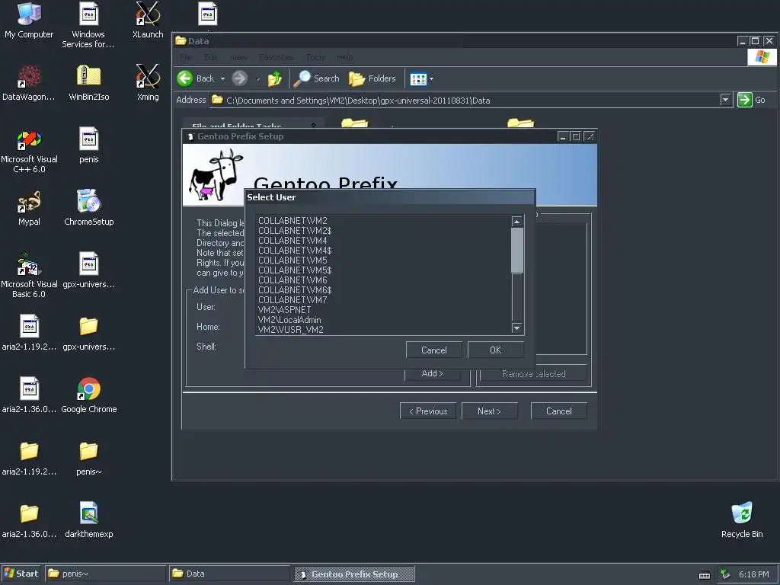Click Back arrow in Data window
Viewport: 780px width, 585px height.
pos(196,78)
